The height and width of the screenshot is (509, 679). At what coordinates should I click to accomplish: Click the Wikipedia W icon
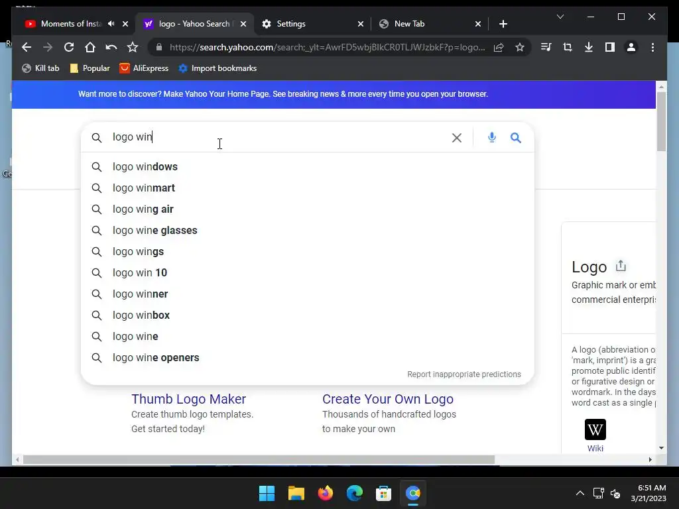pos(595,429)
